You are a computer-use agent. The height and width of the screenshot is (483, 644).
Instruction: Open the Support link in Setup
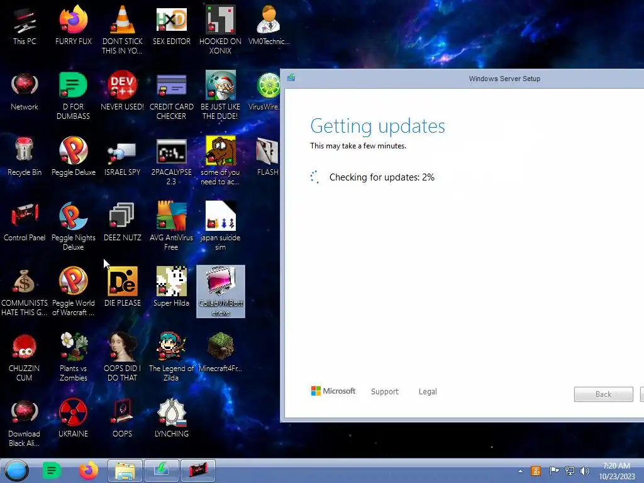(385, 391)
